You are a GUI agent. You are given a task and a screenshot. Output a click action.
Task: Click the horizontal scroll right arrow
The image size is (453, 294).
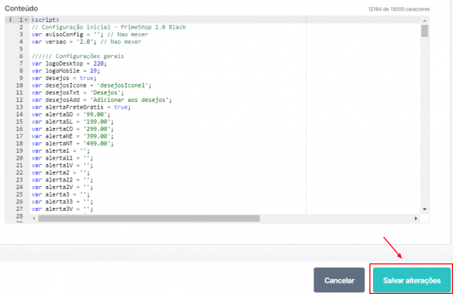(416, 218)
